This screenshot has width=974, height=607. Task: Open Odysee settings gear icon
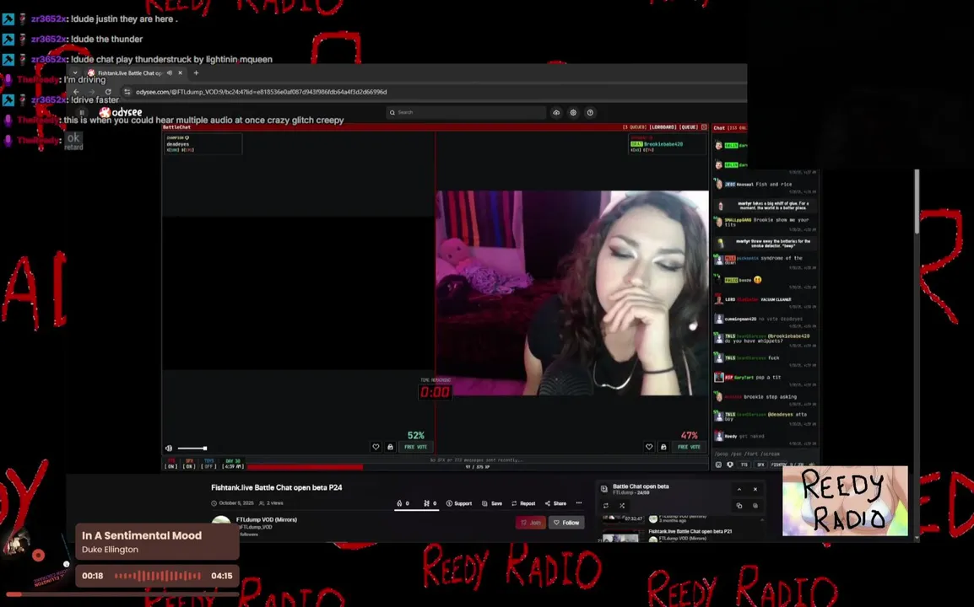(x=573, y=112)
